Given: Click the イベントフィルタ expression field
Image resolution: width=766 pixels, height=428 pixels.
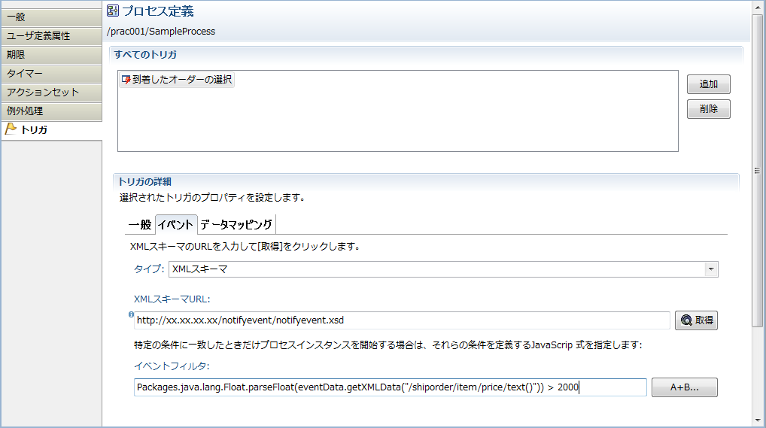Looking at the screenshot, I should (x=390, y=387).
